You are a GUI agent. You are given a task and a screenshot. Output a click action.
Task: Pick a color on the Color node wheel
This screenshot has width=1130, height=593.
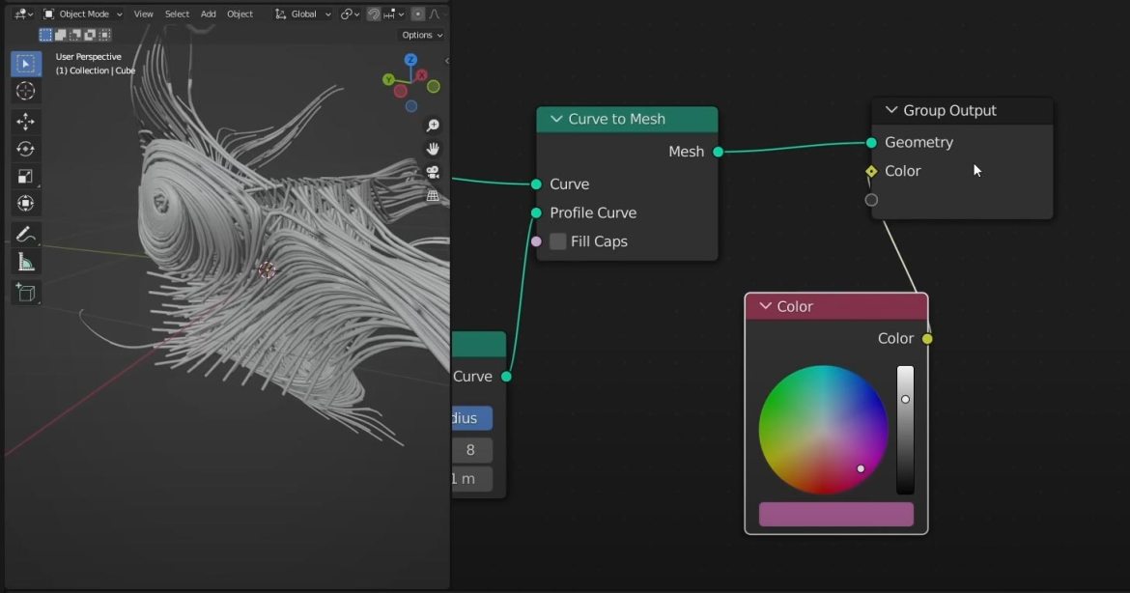click(x=823, y=428)
